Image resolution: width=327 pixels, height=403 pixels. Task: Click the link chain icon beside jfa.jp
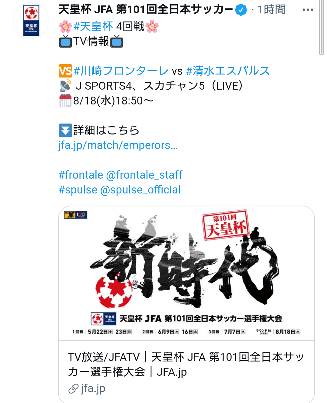pos(73,389)
